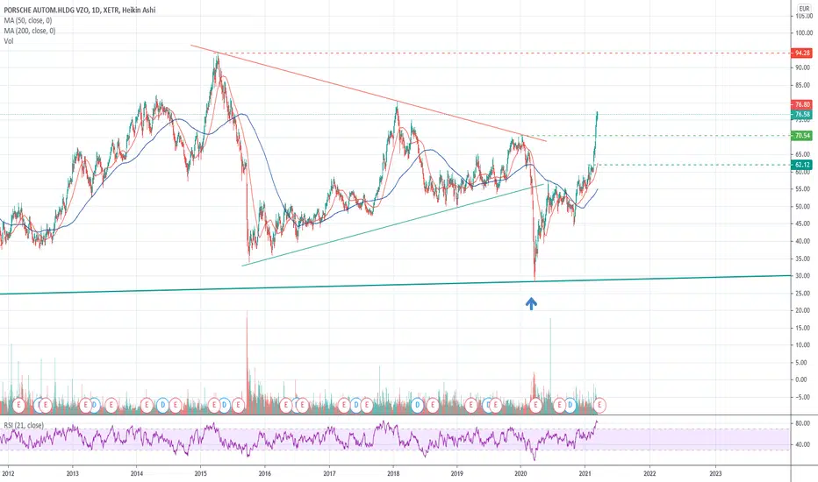Select the RSI (21, close) indicator legend
Viewport: 818px width, 482px height.
coord(24,425)
